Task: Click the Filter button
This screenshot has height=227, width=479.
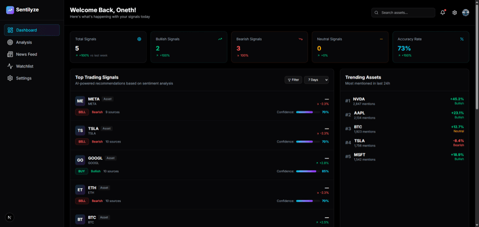Action: coord(293,80)
